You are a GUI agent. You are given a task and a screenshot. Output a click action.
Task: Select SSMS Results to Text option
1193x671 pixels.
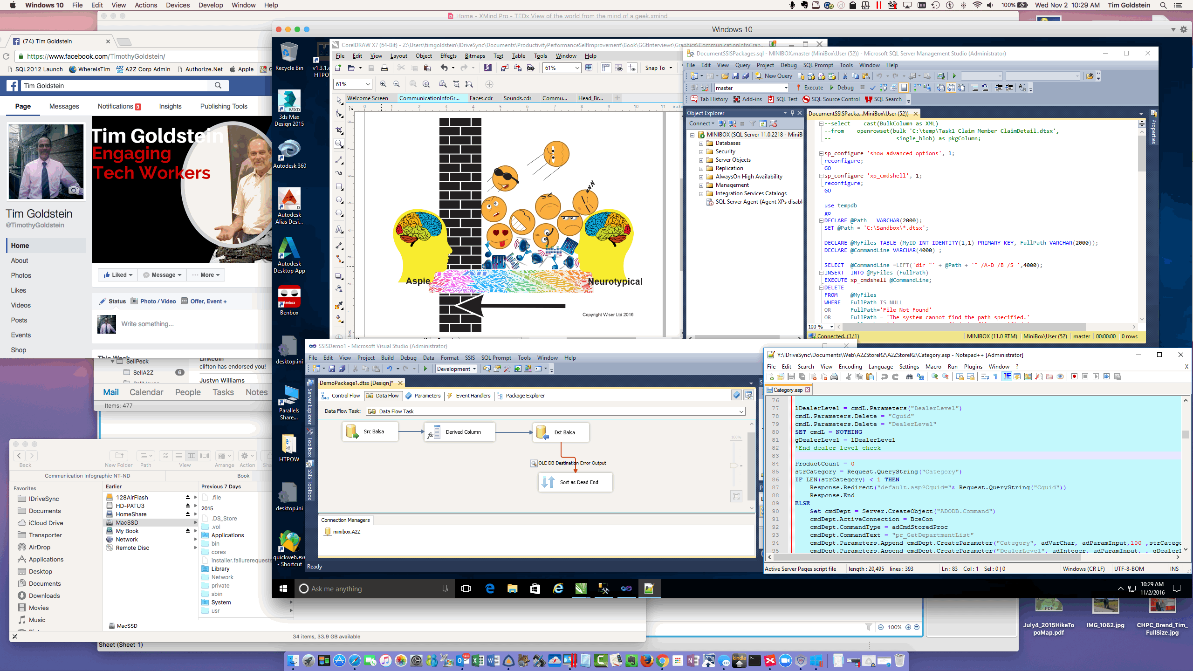coord(941,88)
